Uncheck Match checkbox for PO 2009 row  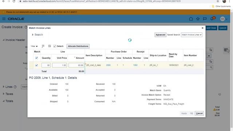[36, 65]
